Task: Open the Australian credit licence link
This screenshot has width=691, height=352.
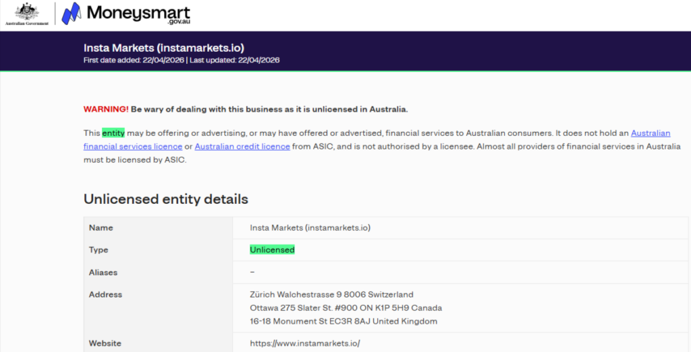Action: point(242,146)
